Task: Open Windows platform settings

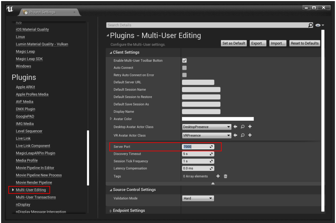Action: click(x=23, y=66)
